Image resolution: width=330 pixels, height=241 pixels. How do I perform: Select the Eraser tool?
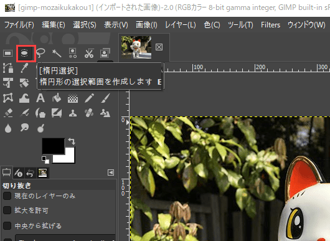click(x=8, y=113)
